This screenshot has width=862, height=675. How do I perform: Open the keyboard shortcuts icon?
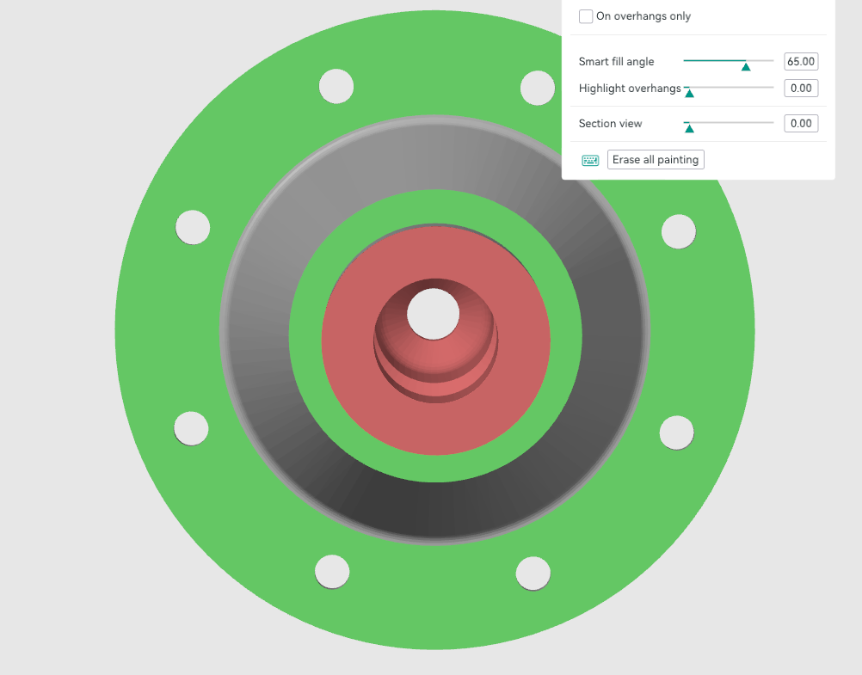590,160
